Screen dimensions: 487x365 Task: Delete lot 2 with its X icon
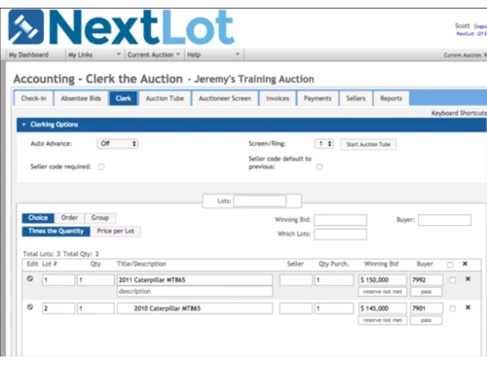[x=468, y=308]
